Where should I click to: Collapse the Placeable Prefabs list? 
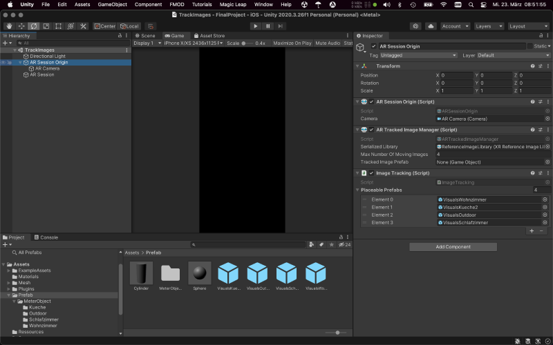pos(357,190)
